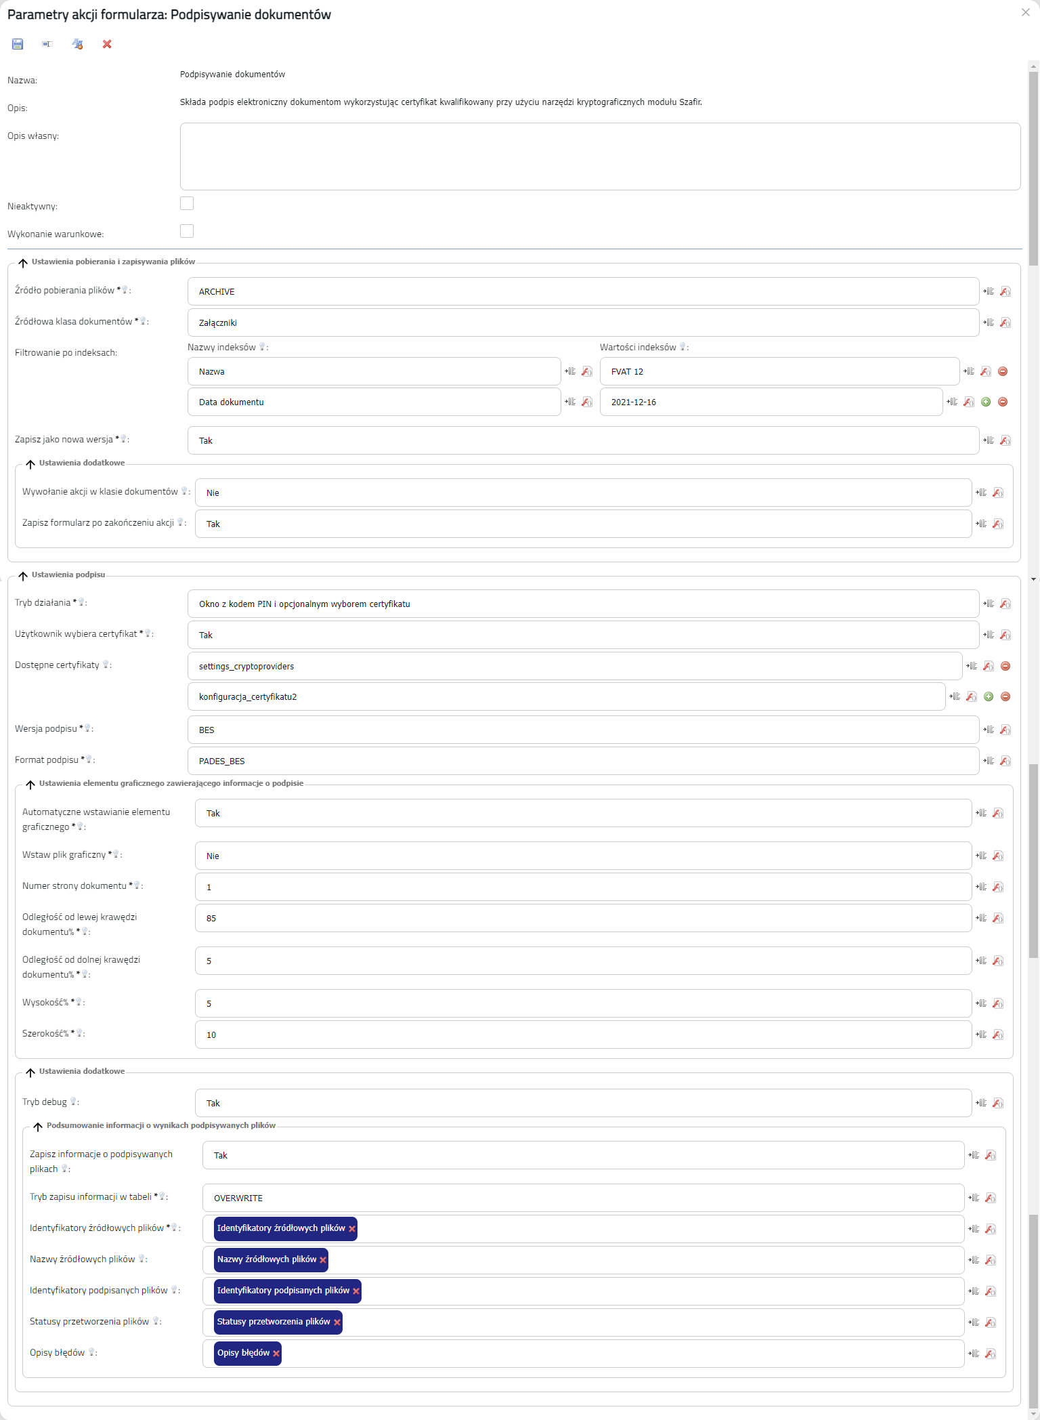Screen dimensions: 1040x1420
Task: Function icon for Zapisz jako nowa wersja
Action: pyautogui.click(x=1005, y=440)
